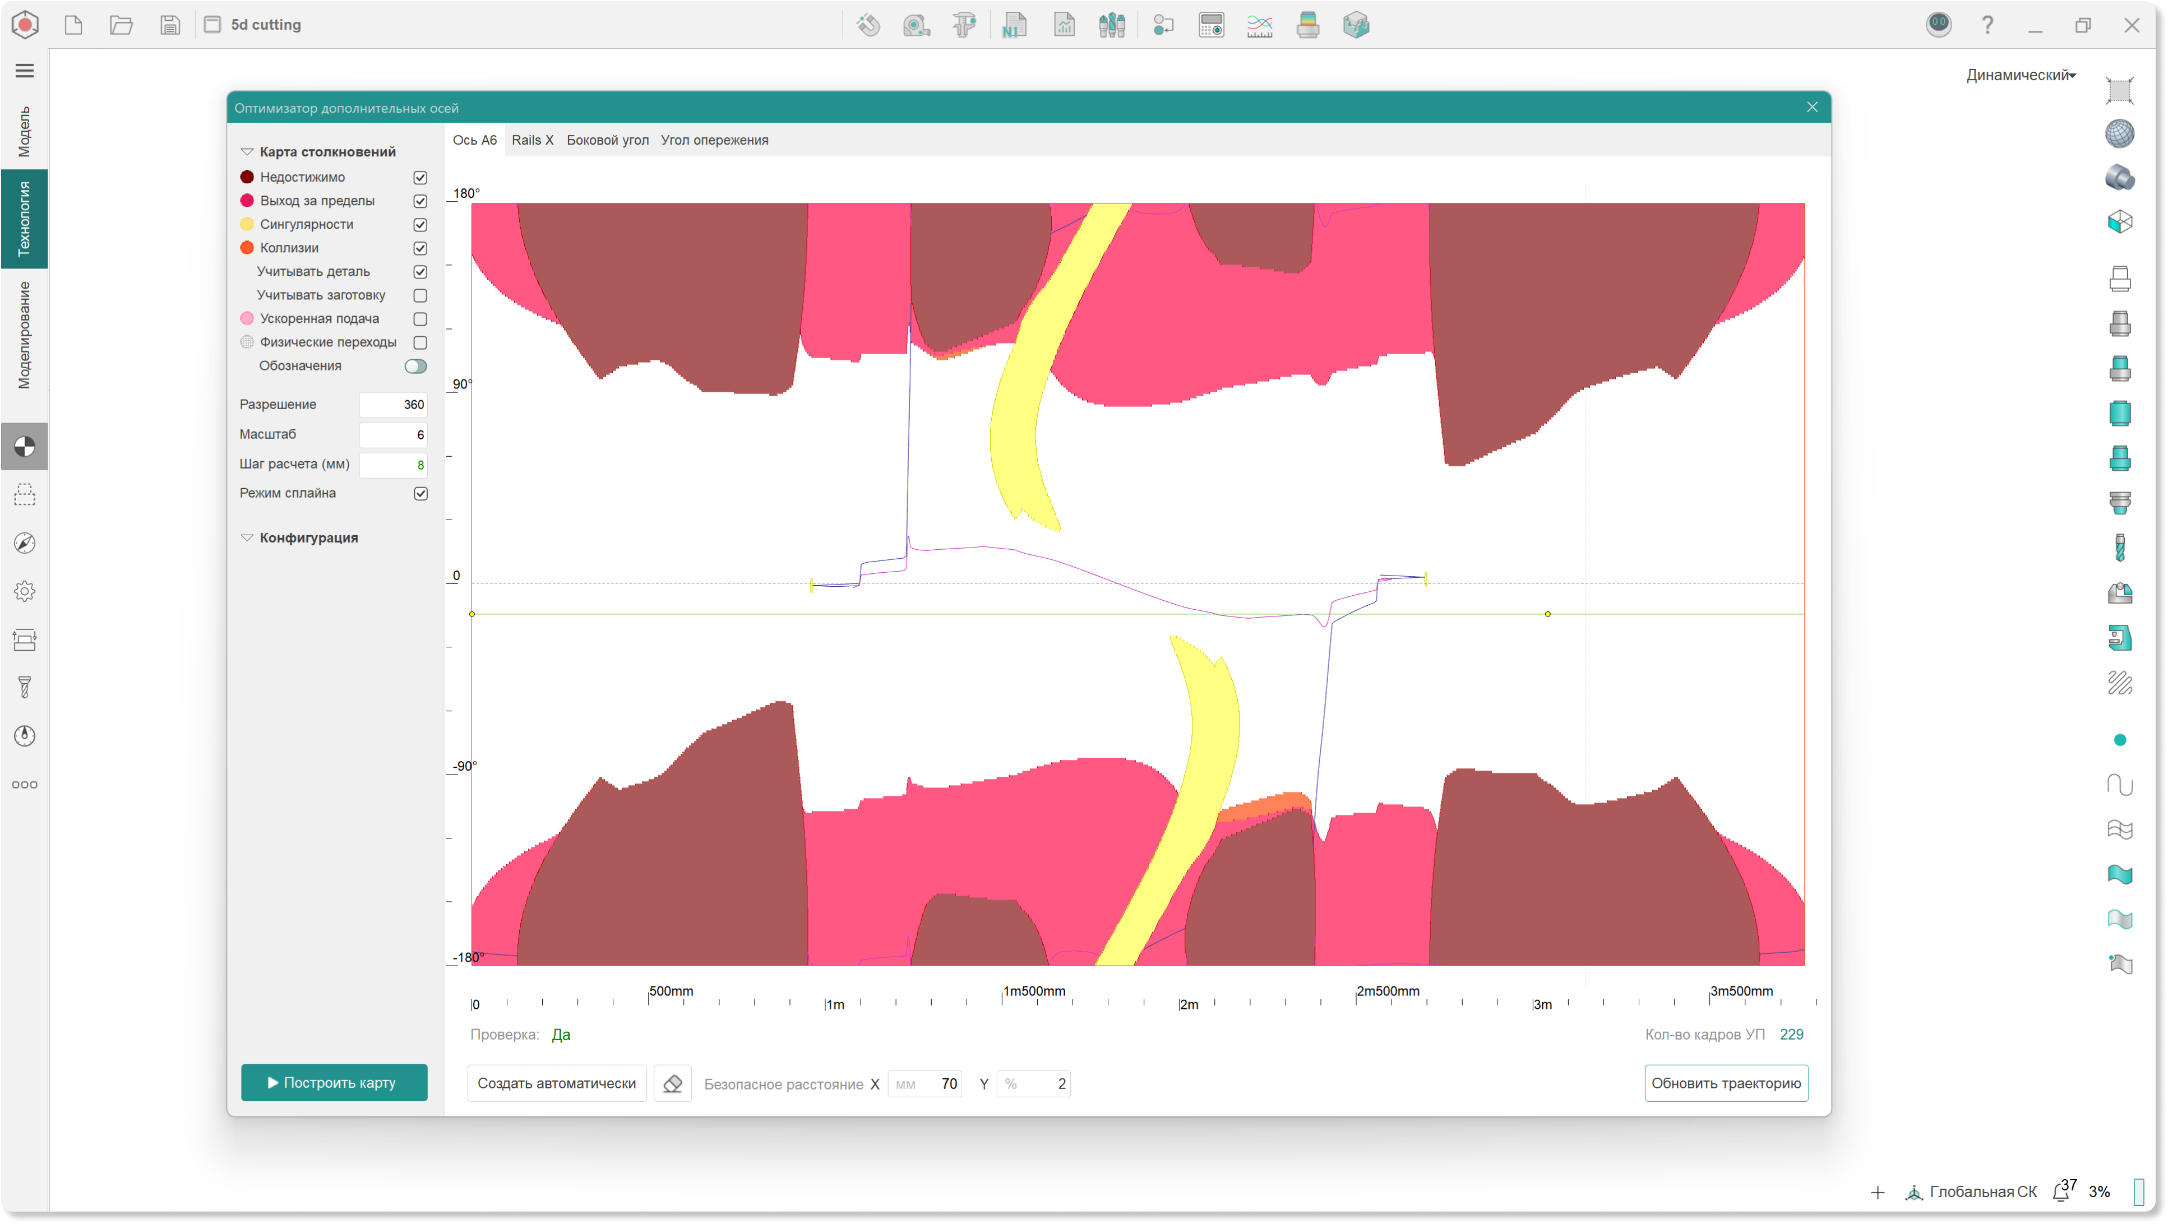Click the eraser icon next to Создать автоматически
The height and width of the screenshot is (1224, 2168).
pyautogui.click(x=672, y=1083)
